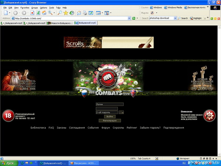The width and height of the screenshot is (221, 166).
Task: Open the FAQ link
Action: 51,128
